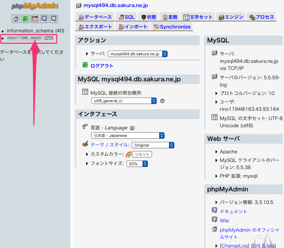This screenshot has width=284, height=248.
Task: Click the rainbow custom color icon
Action: 129,154
